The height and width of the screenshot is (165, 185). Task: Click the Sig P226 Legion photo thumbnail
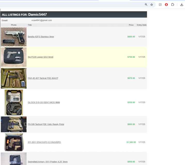coord(14,57)
